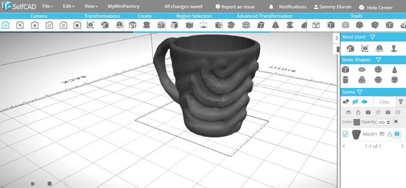This screenshot has width=406, height=188.
Task: Click the stamp icon in Most Used
Action: click(x=394, y=48)
